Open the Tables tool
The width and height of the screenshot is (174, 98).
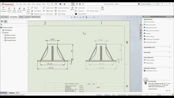tap(102, 9)
